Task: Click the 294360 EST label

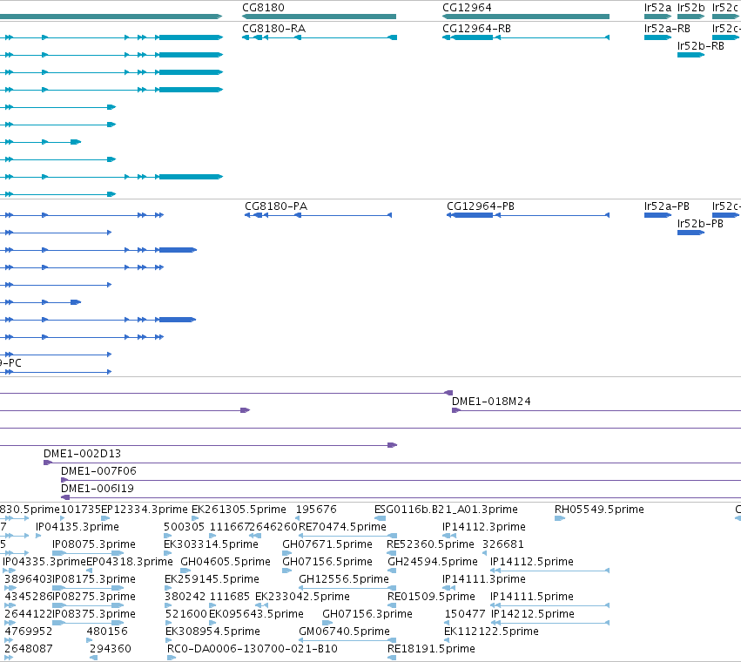Action: point(110,649)
